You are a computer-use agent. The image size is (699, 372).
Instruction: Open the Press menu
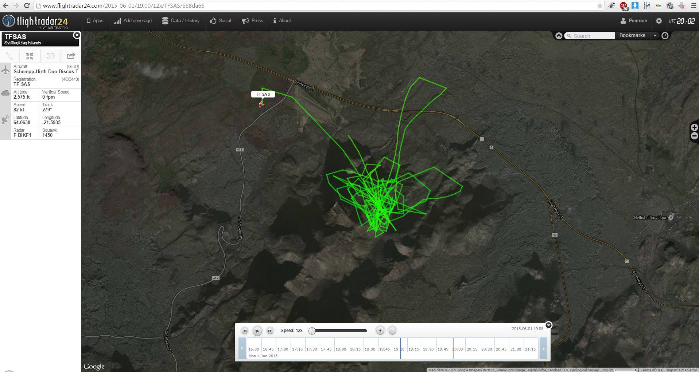(x=252, y=21)
